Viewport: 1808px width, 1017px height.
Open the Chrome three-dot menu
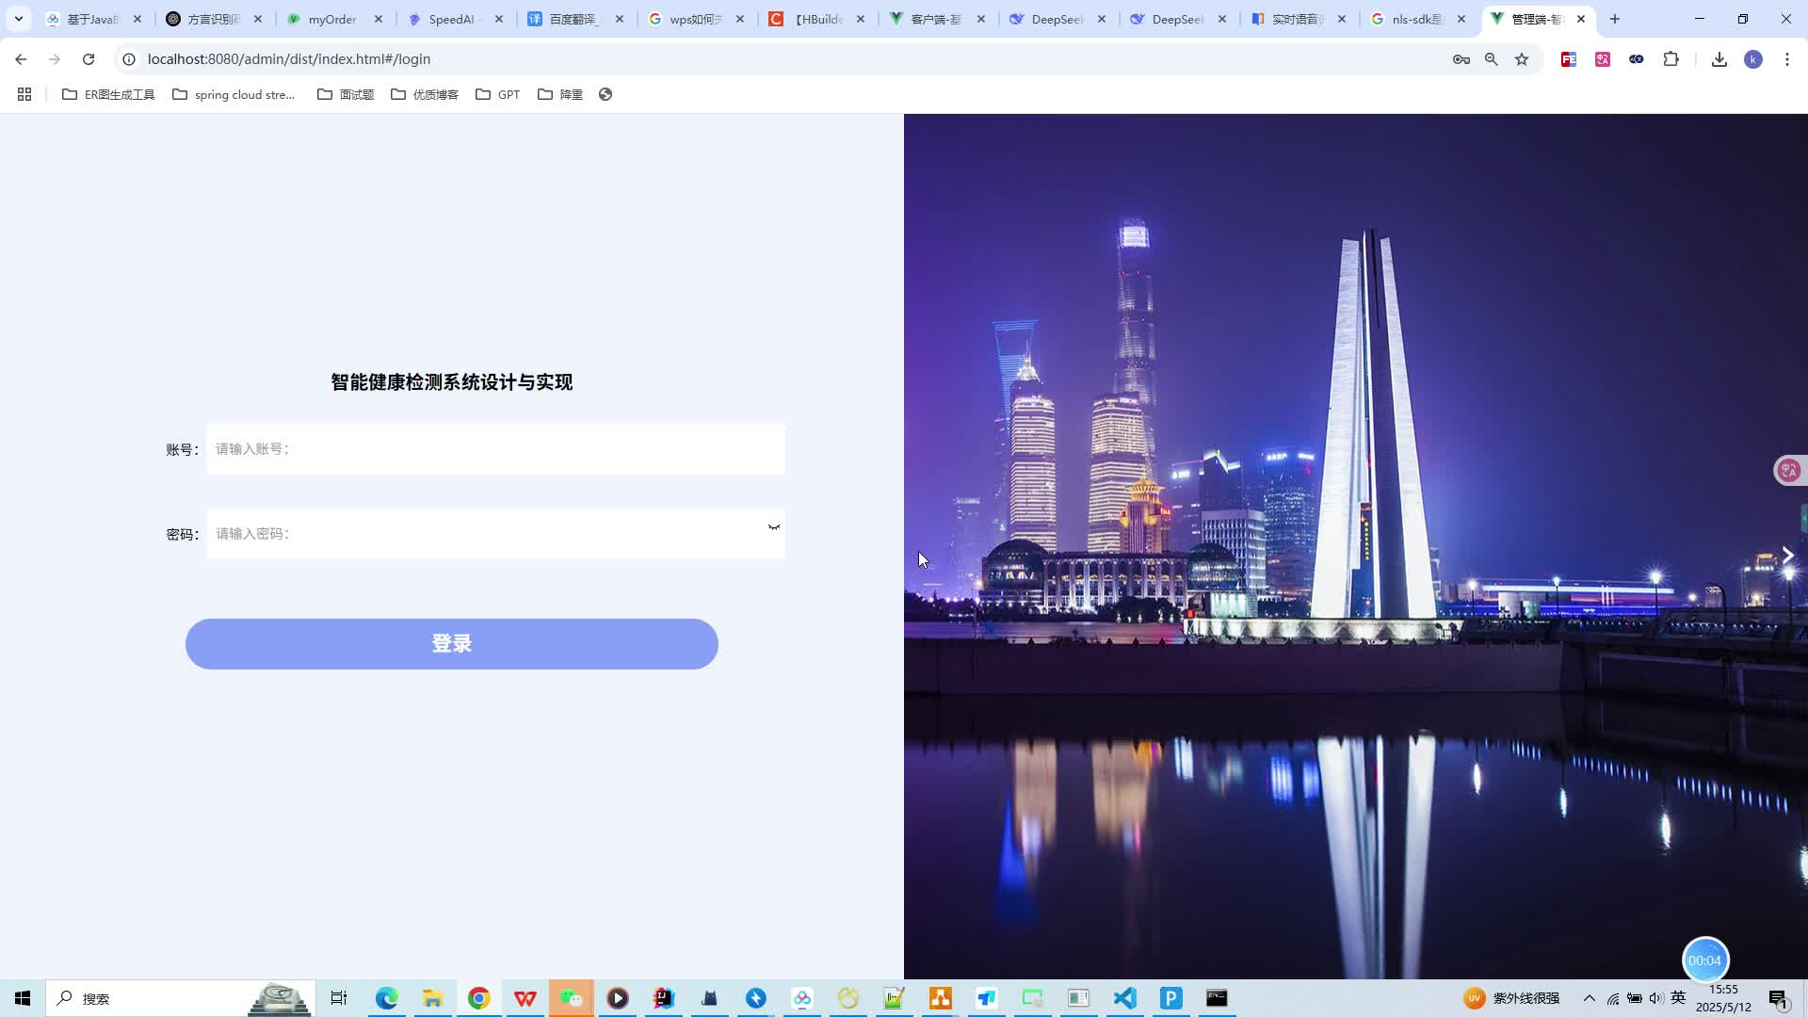1787,59
